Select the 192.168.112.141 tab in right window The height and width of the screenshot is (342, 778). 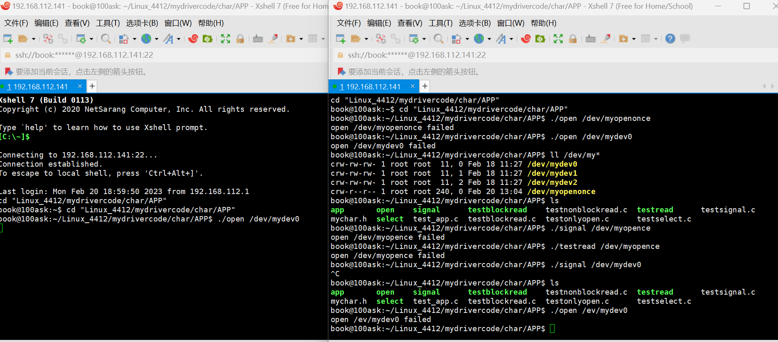click(x=374, y=86)
